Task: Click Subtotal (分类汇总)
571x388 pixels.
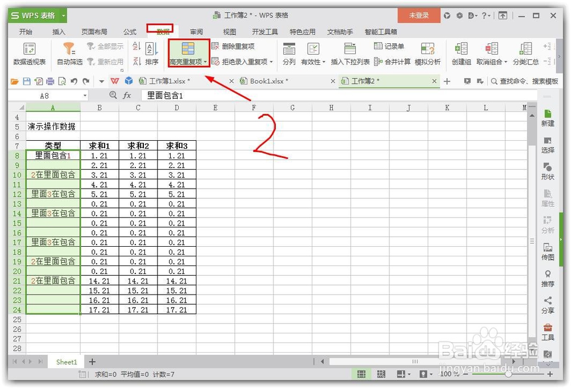Action: (525, 54)
